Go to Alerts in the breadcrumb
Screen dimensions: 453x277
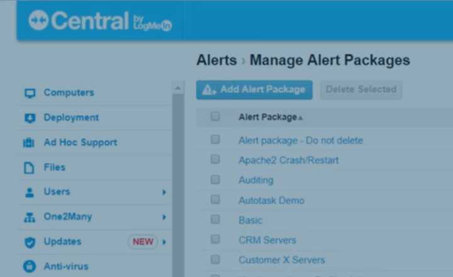pos(216,60)
